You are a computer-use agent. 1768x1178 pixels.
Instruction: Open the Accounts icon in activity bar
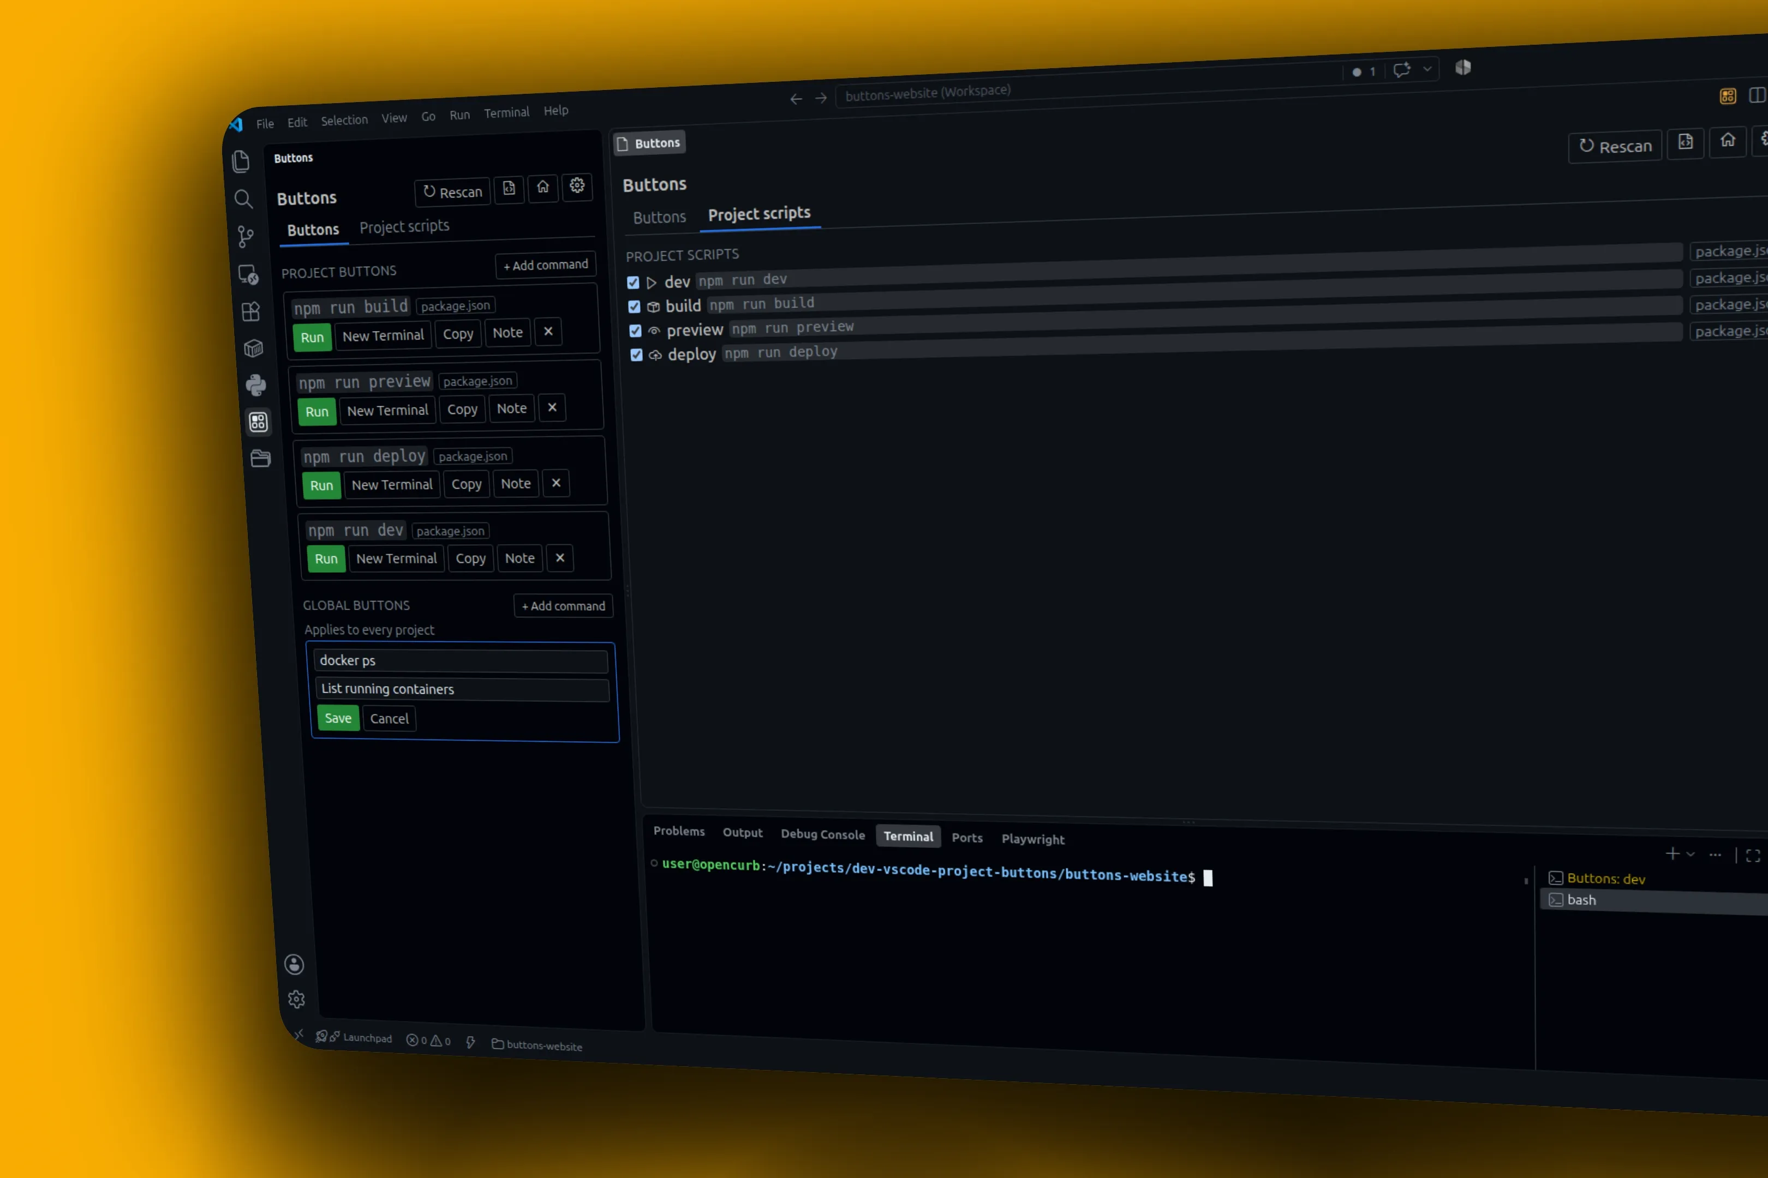(294, 964)
